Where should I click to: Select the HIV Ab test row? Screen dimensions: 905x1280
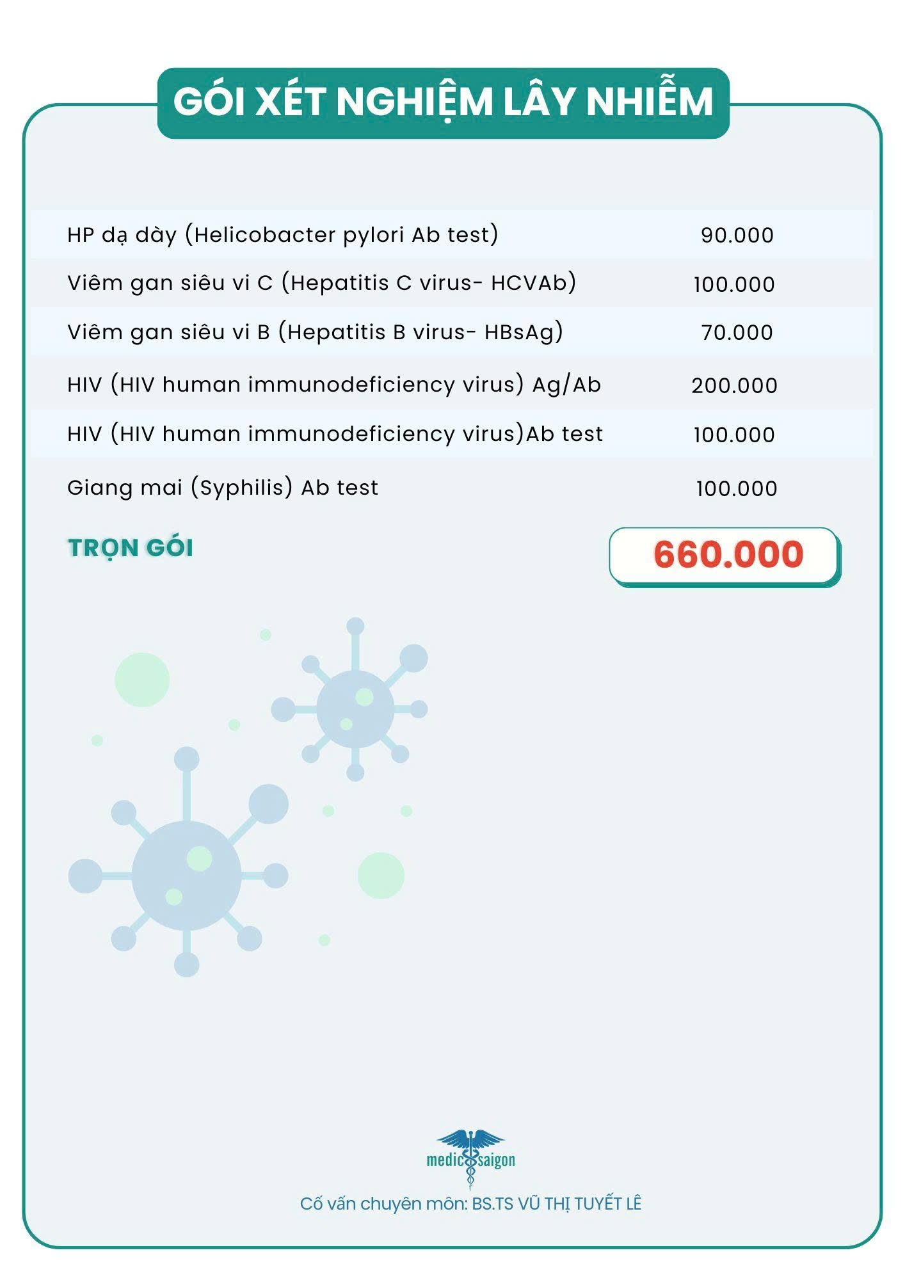tap(335, 434)
